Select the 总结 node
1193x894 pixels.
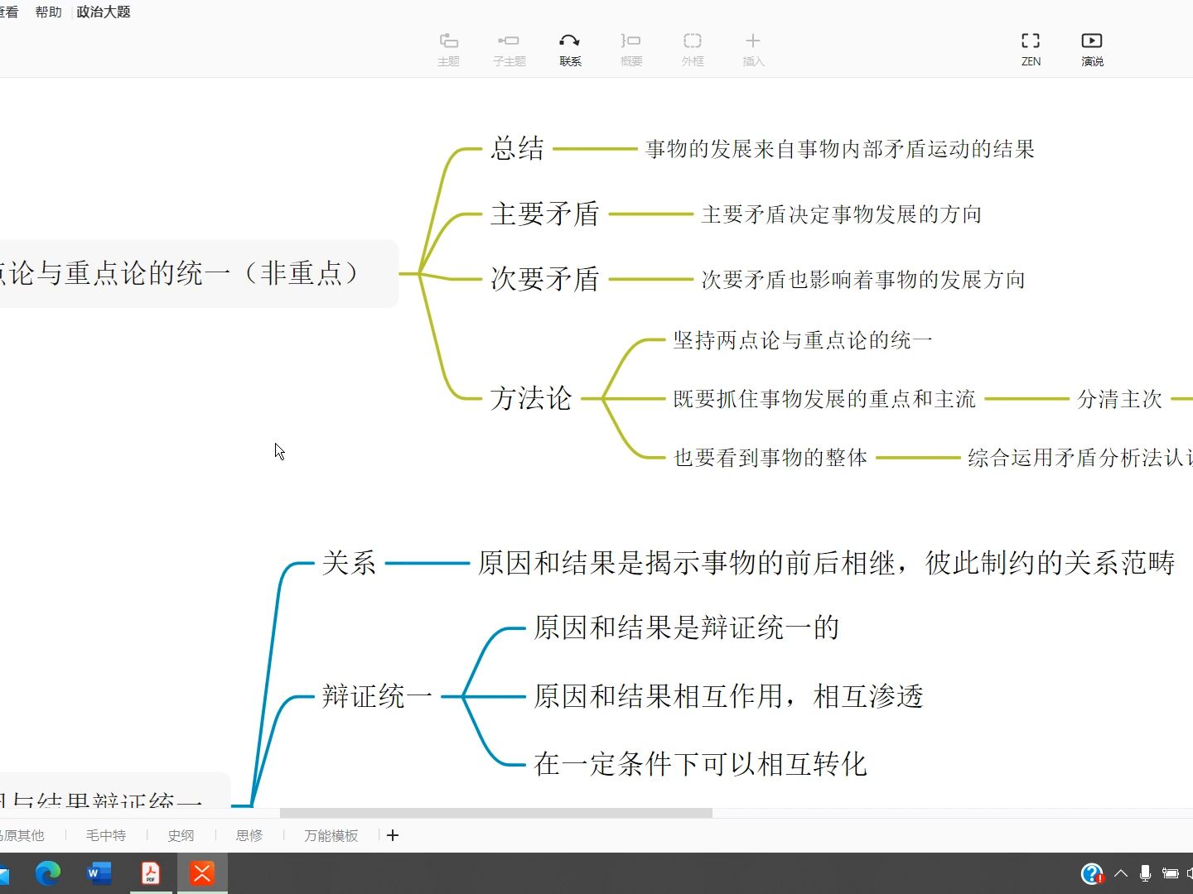[518, 148]
